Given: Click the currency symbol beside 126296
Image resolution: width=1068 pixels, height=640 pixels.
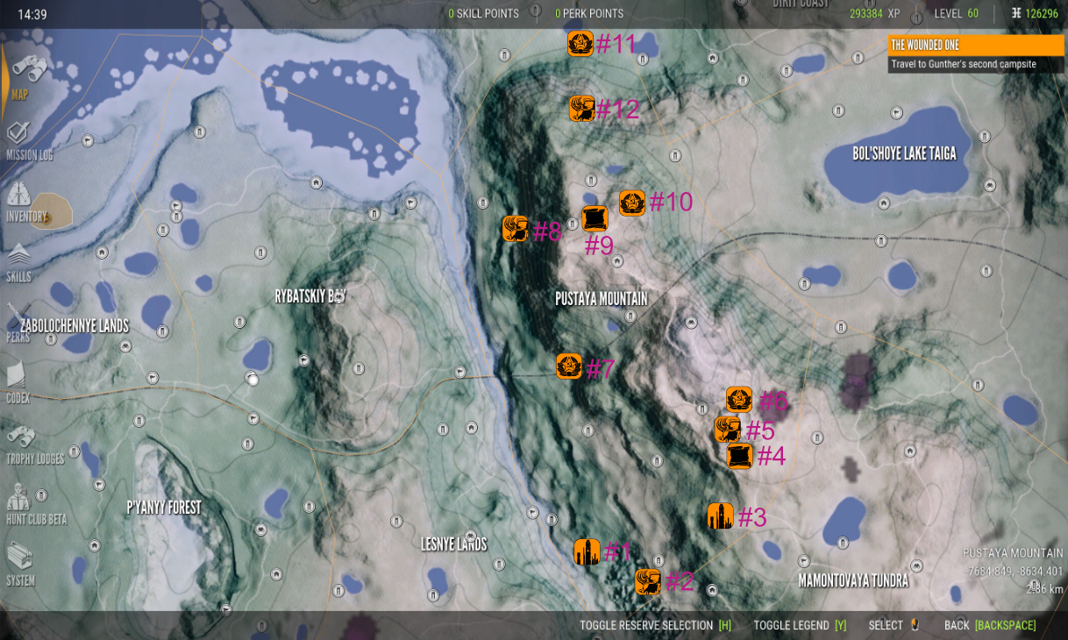Looking at the screenshot, I should pos(1016,13).
